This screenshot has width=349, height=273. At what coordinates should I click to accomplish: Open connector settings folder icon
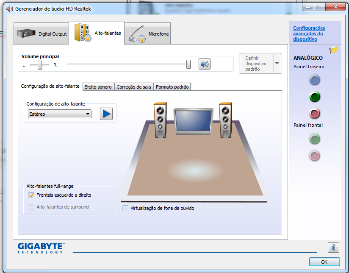[x=334, y=50]
